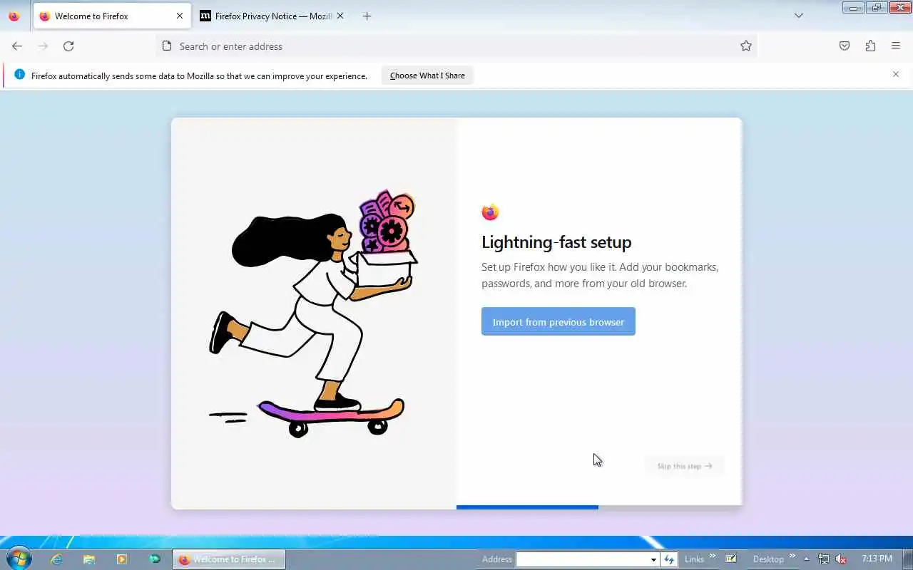913x570 pixels.
Task: Go forward using the forward arrow
Action: [x=43, y=46]
